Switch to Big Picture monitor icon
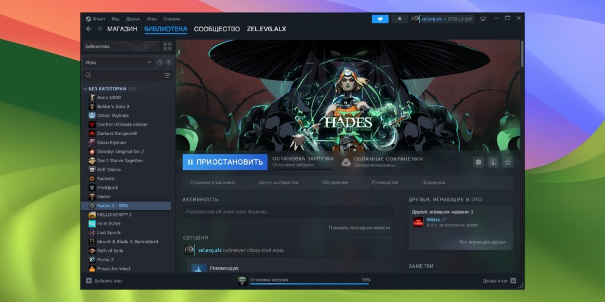Screen dimensions: 605x302 [483, 19]
